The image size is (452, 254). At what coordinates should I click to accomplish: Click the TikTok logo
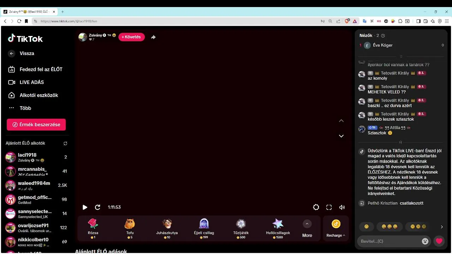25,38
